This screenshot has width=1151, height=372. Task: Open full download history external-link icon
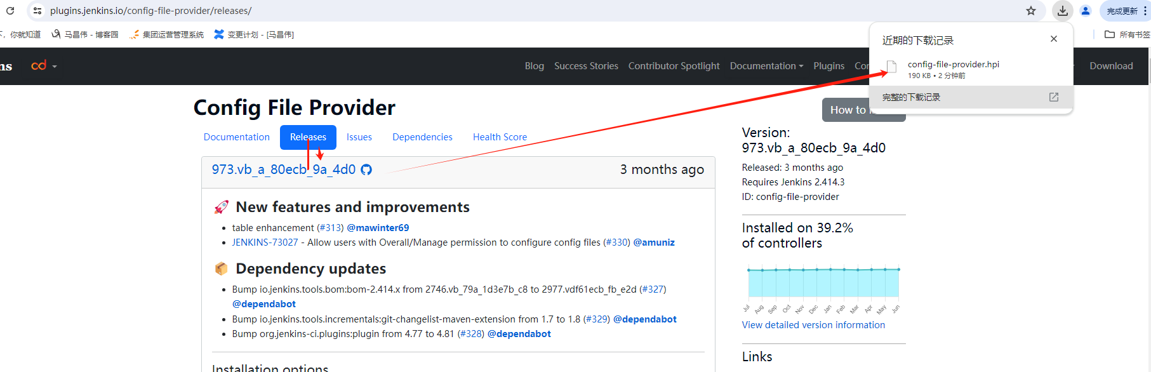(x=1054, y=97)
